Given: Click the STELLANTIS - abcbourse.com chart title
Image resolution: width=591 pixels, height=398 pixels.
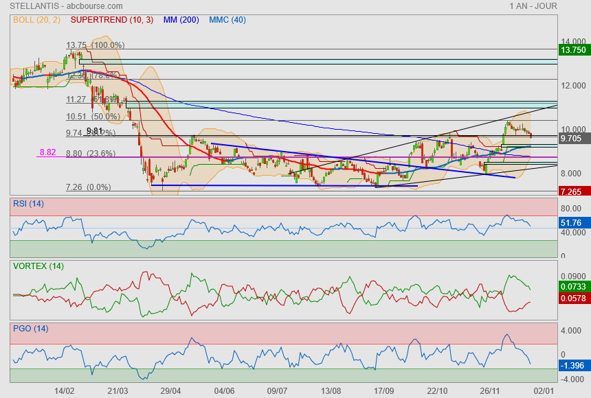Looking at the screenshot, I should [66, 6].
